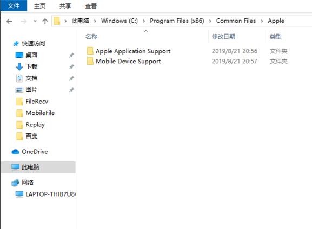Viewport: 312px width, 229px height.
Task: Click the pin icon next to 文档
Action: click(x=71, y=78)
